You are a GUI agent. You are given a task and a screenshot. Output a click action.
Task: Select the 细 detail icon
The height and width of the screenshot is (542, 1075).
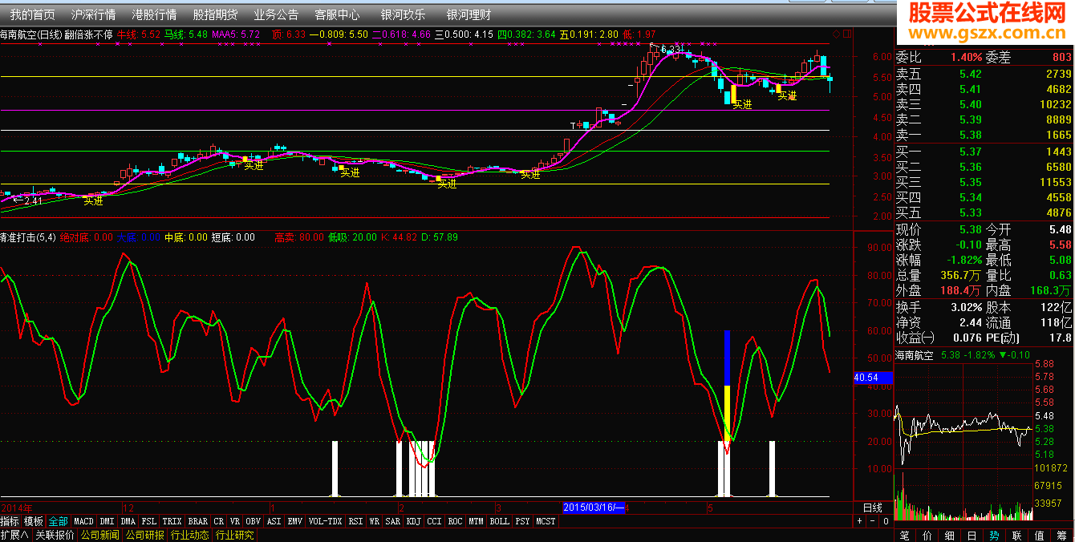(950, 535)
